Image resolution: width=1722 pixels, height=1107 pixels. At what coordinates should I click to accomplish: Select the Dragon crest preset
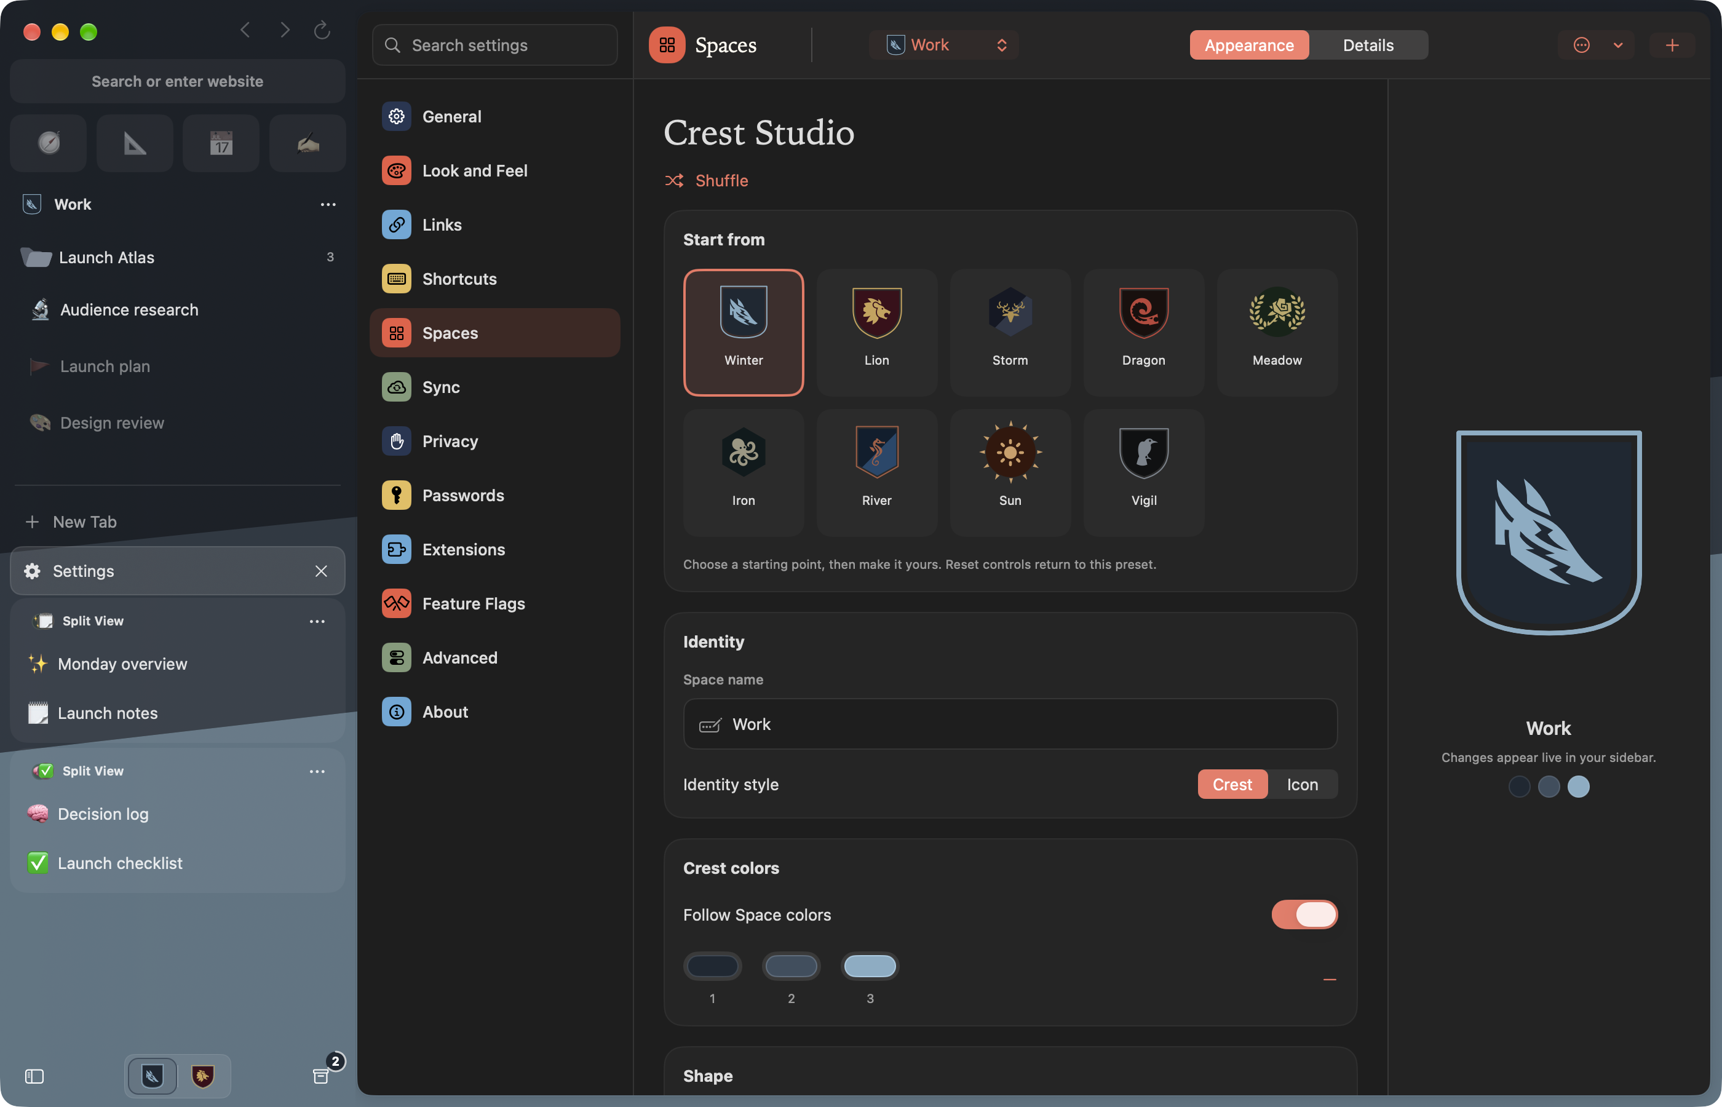pyautogui.click(x=1143, y=332)
